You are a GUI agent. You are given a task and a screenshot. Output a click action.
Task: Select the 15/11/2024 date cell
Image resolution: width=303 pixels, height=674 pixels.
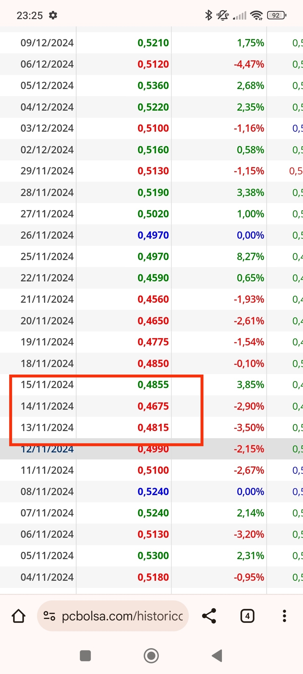click(x=47, y=384)
